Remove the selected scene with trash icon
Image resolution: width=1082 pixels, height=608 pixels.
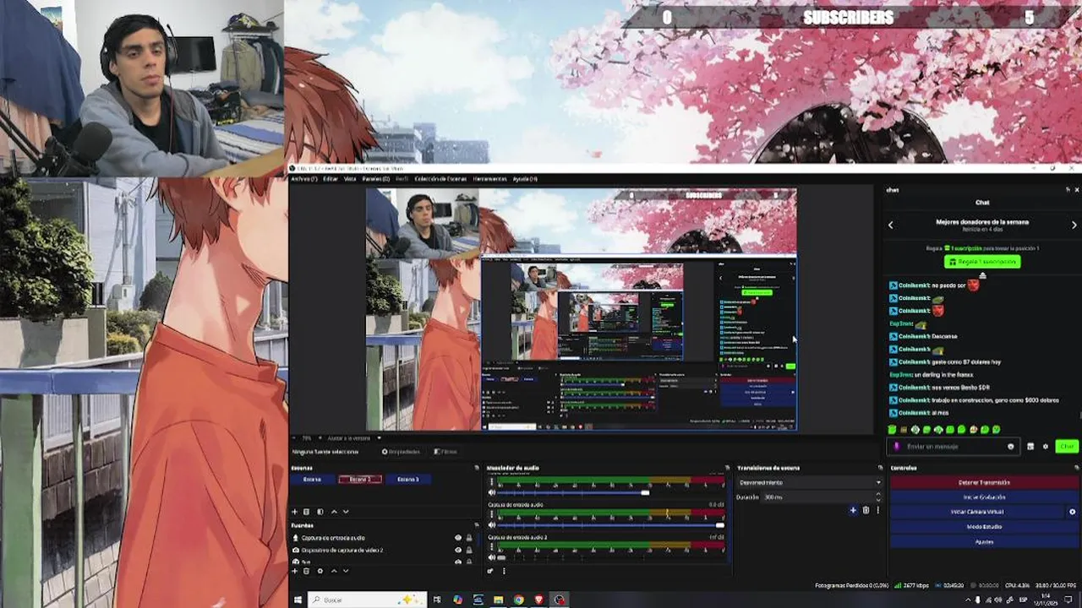pos(306,512)
